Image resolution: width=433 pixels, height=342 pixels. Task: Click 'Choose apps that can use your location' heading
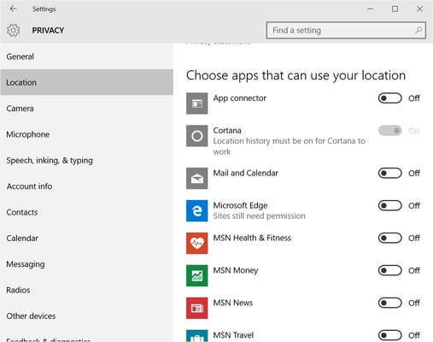(x=295, y=75)
